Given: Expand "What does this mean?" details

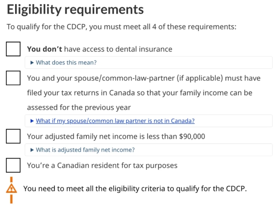Looking at the screenshot, I should click(66, 63).
